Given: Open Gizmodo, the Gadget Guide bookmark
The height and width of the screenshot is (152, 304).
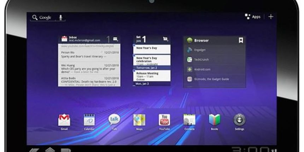Looking at the screenshot, I should point(215,79).
